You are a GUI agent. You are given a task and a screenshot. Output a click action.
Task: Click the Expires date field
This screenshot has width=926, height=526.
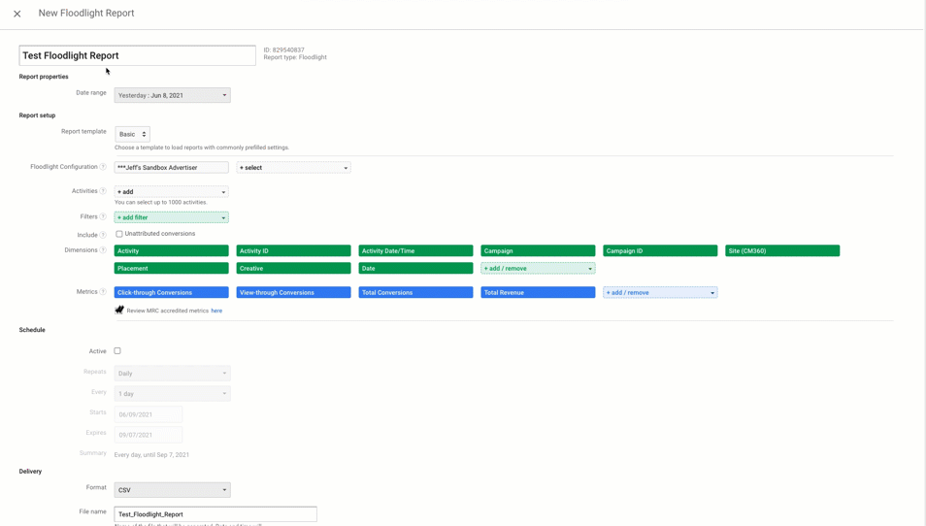point(149,435)
